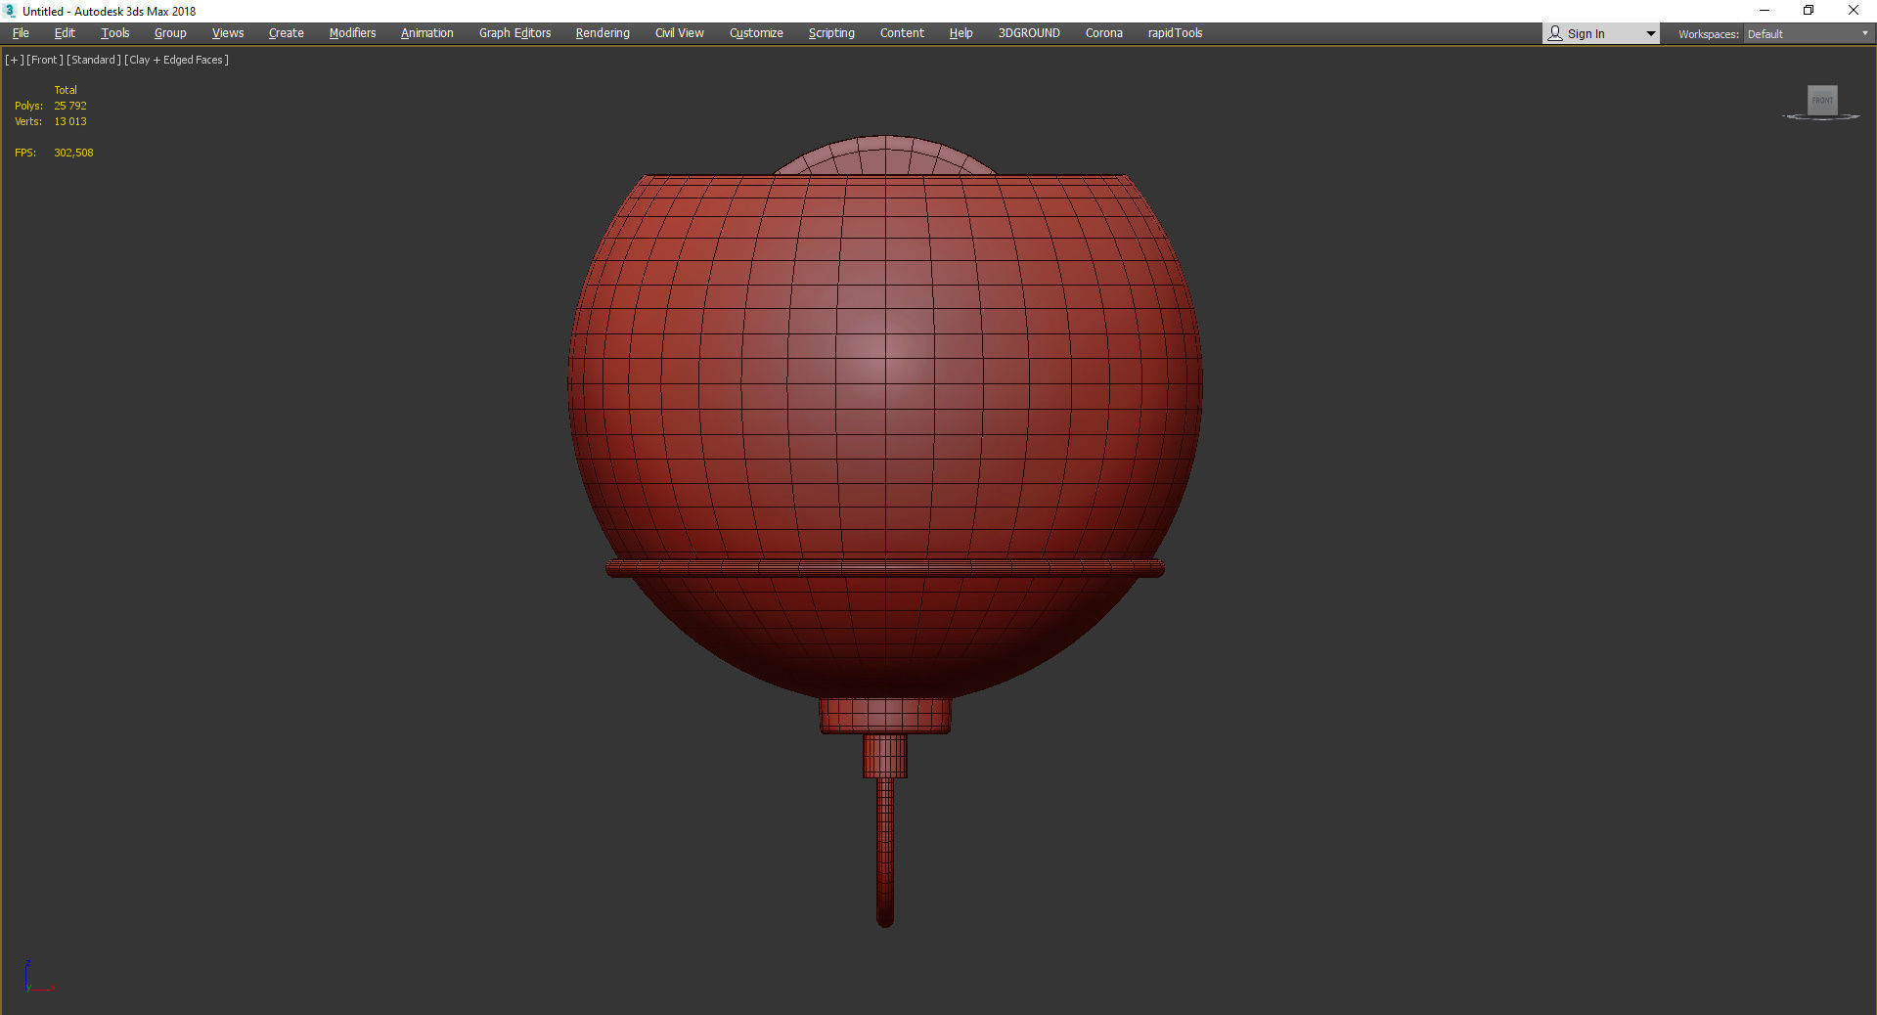Screen dimensions: 1877x1015
Task: Click the ViewCube FRONT face
Action: coord(1822,100)
